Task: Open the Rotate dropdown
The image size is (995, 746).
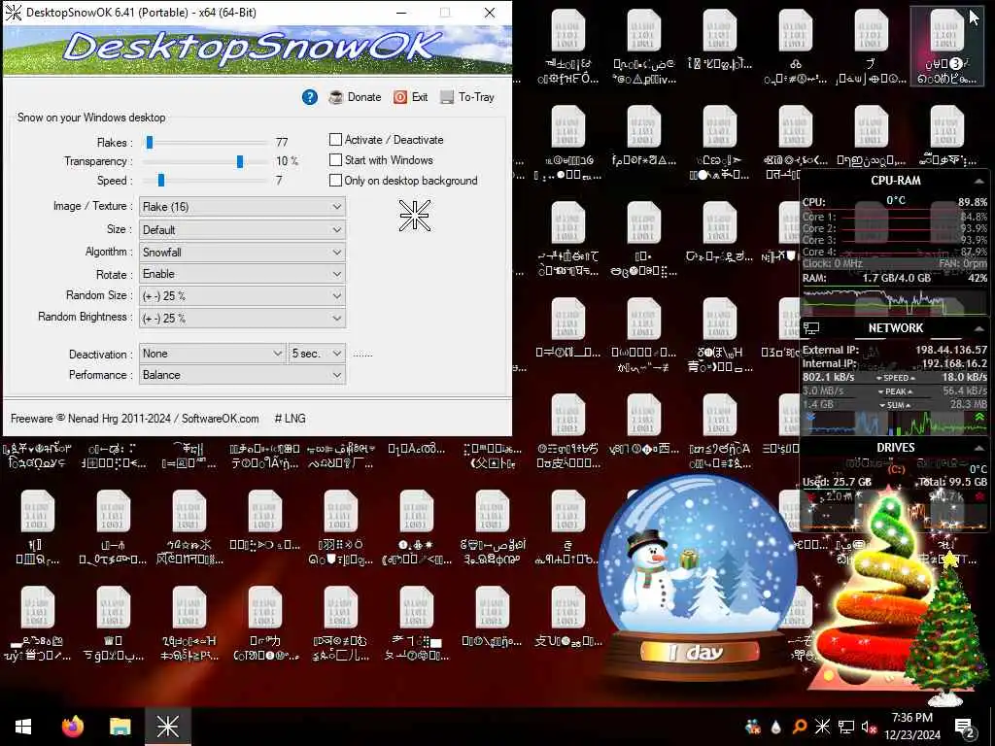Action: click(x=242, y=274)
